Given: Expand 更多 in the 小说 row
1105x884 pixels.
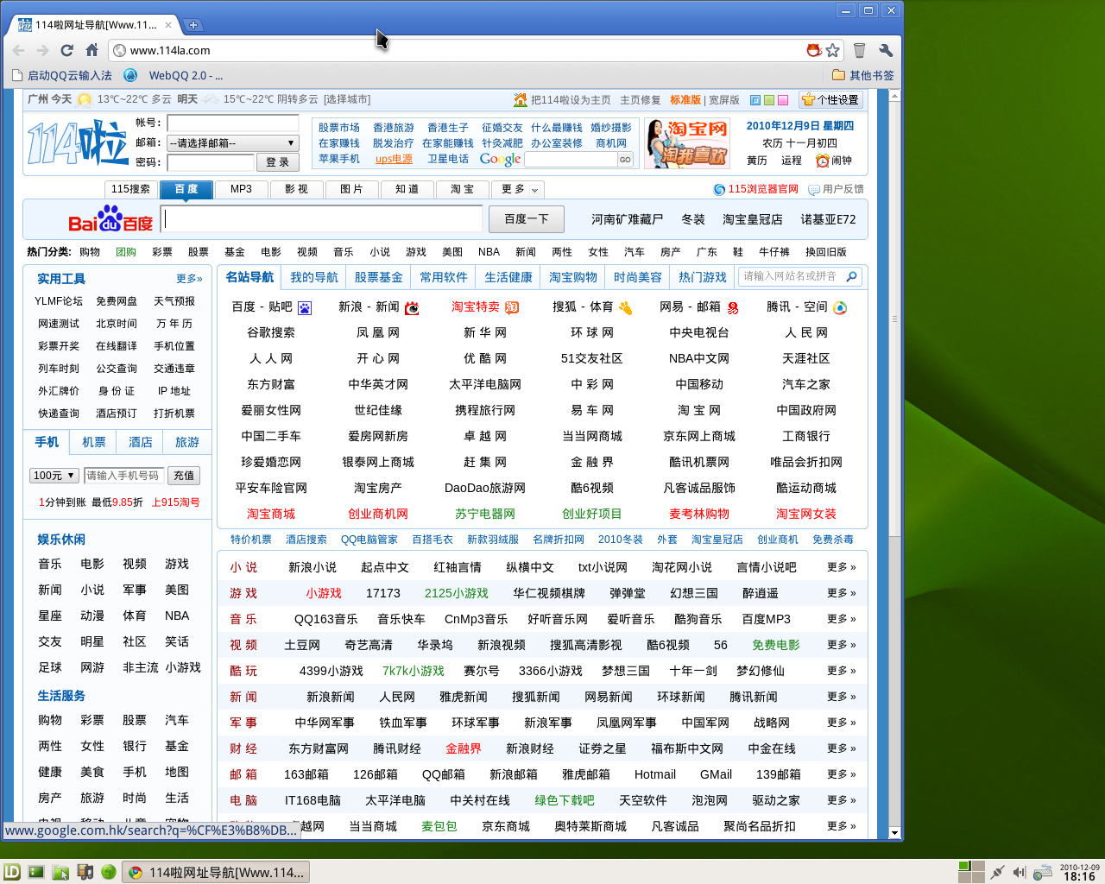Looking at the screenshot, I should (841, 567).
